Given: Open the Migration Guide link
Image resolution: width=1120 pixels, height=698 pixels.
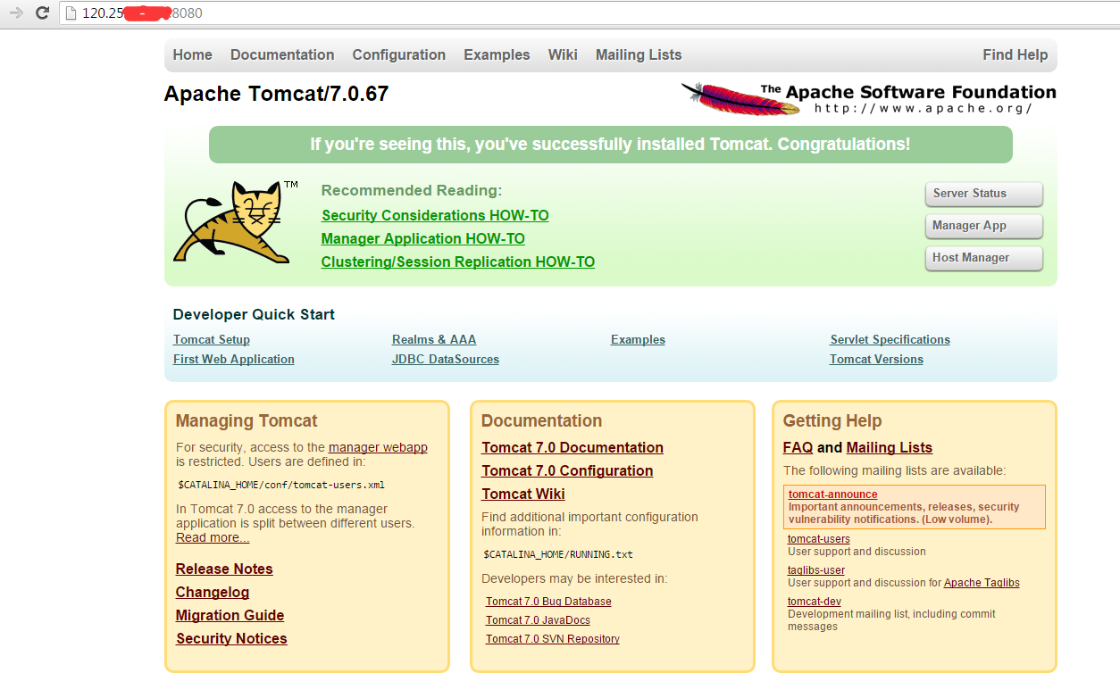Looking at the screenshot, I should click(x=230, y=615).
